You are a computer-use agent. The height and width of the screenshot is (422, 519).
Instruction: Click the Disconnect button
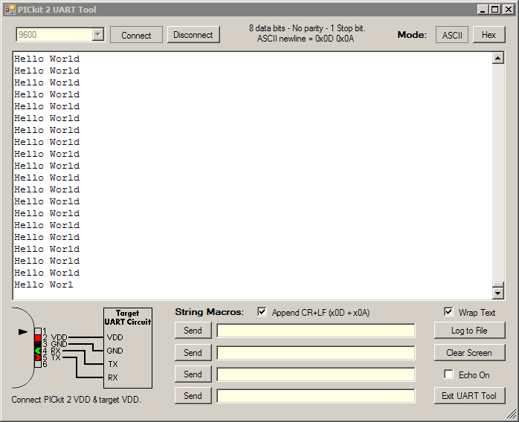coord(193,35)
